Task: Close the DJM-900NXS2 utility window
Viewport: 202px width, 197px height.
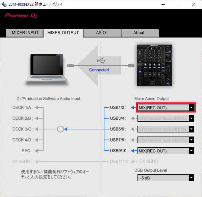Action: coord(194,4)
